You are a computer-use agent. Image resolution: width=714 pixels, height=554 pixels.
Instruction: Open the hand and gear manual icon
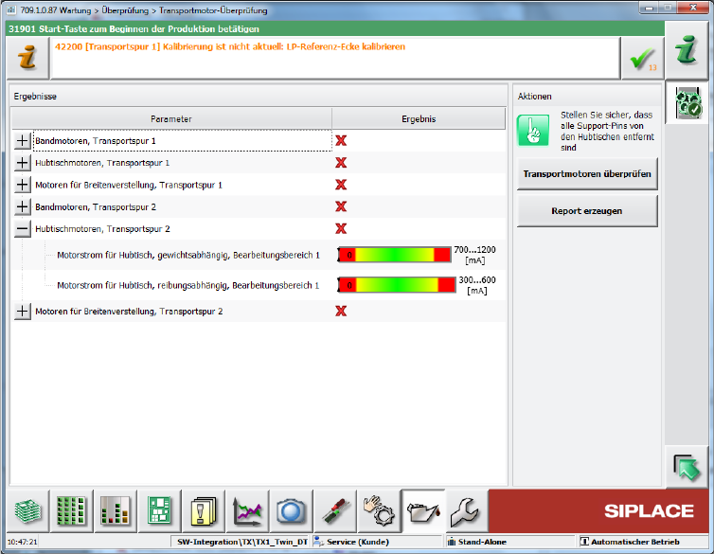[x=380, y=510]
